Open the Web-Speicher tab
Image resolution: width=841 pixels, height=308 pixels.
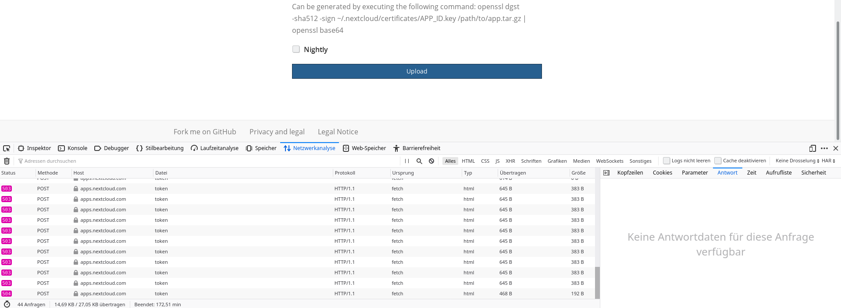(364, 148)
